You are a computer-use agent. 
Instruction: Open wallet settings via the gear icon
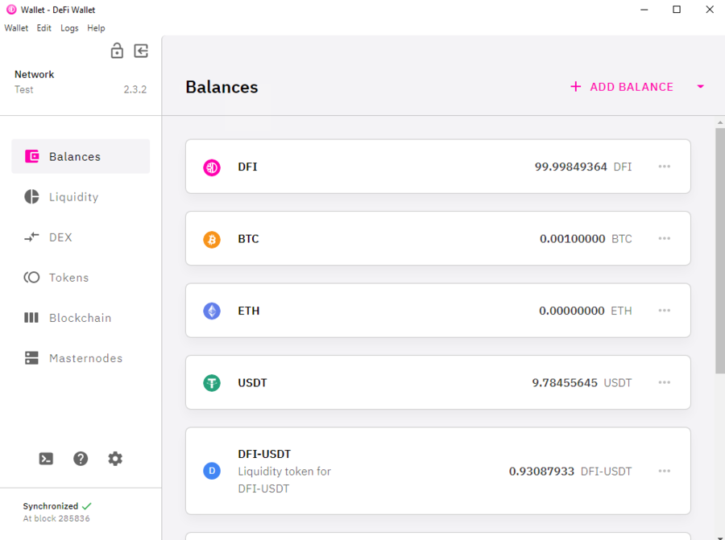tap(115, 458)
